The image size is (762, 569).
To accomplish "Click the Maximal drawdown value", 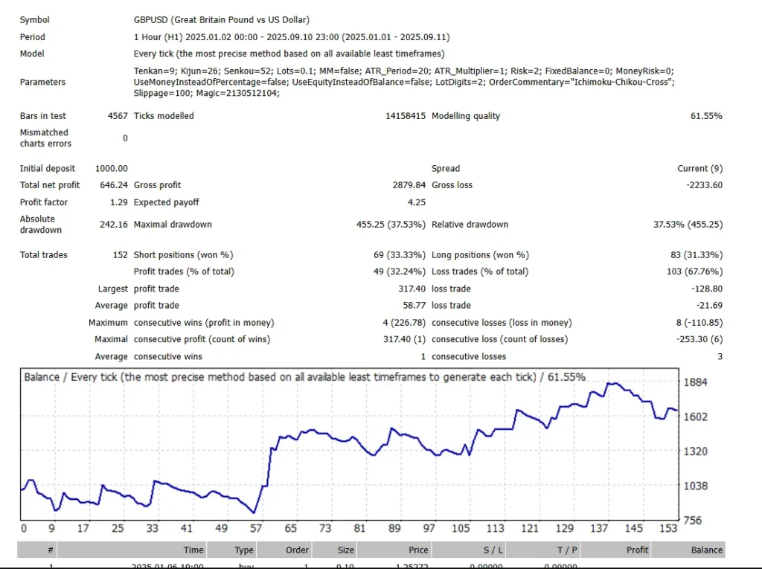I will click(391, 225).
